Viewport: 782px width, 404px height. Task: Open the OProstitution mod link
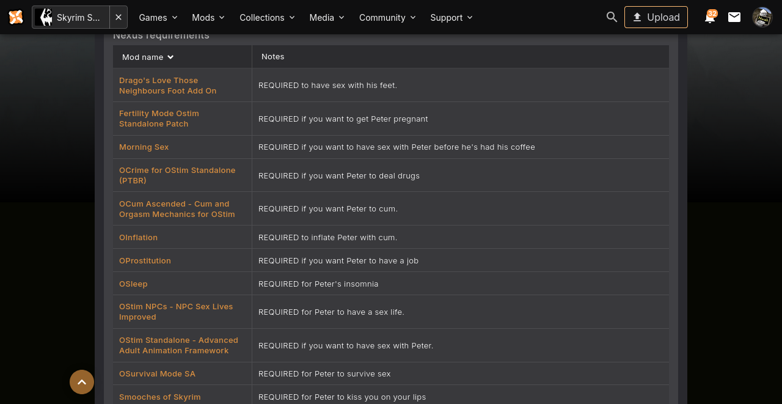pyautogui.click(x=145, y=260)
